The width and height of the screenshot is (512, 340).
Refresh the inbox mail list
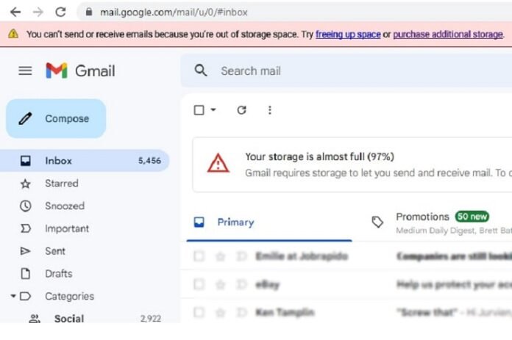pos(241,110)
